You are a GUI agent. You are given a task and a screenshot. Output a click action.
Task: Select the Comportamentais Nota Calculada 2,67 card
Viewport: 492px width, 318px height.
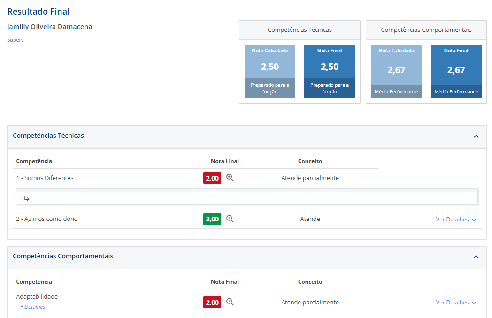(x=396, y=71)
